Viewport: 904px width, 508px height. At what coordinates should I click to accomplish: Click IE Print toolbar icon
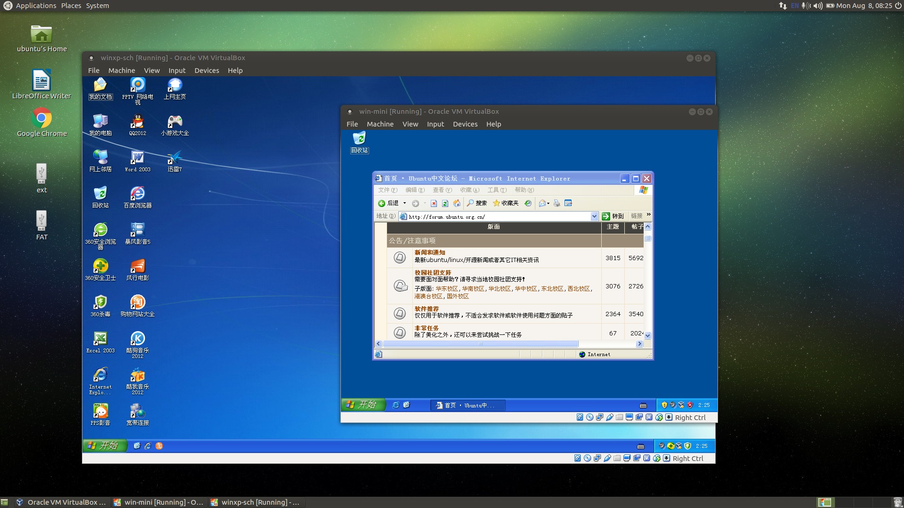[x=557, y=203]
